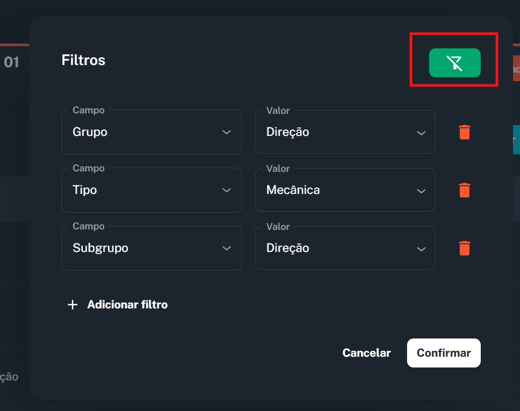Screen dimensions: 520x411
Task: Open the Campo dropdown showing Grupo
Action: [x=152, y=132]
